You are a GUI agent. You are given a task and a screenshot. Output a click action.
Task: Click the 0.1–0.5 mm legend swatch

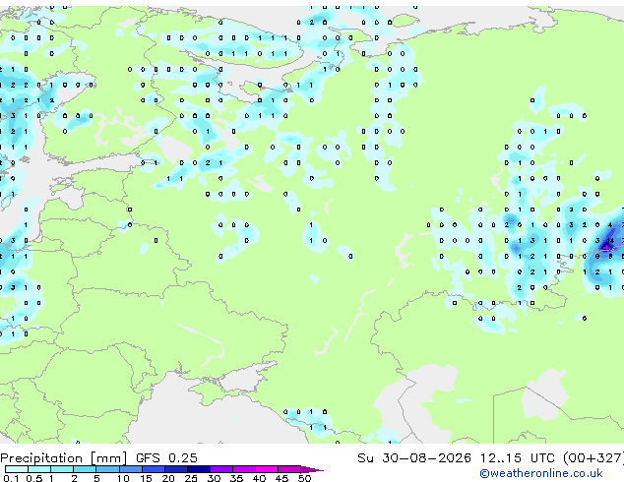tap(17, 469)
